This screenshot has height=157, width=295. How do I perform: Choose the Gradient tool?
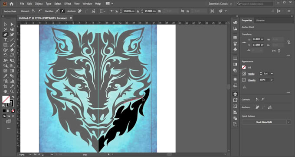[x=12, y=71]
